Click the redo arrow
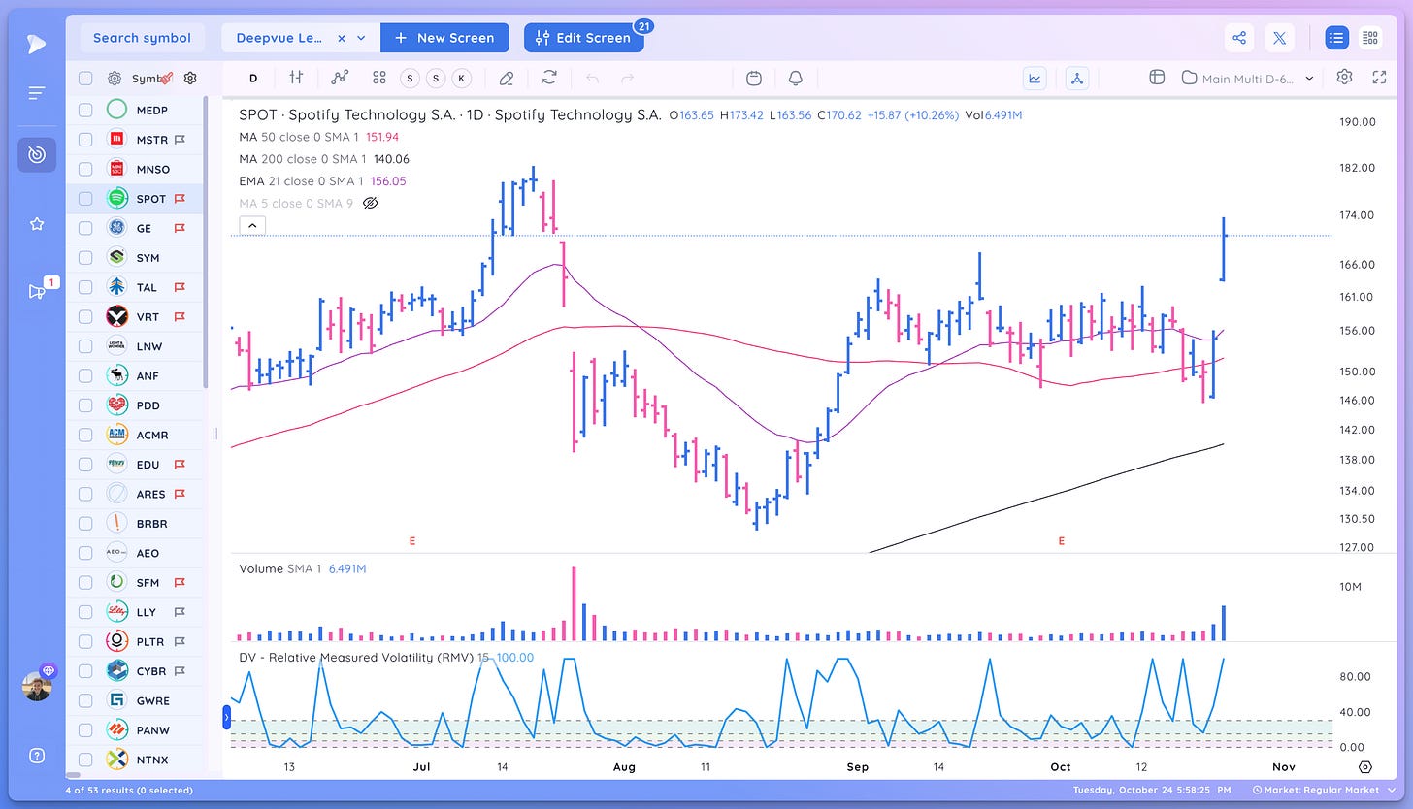1413x809 pixels. pos(627,78)
